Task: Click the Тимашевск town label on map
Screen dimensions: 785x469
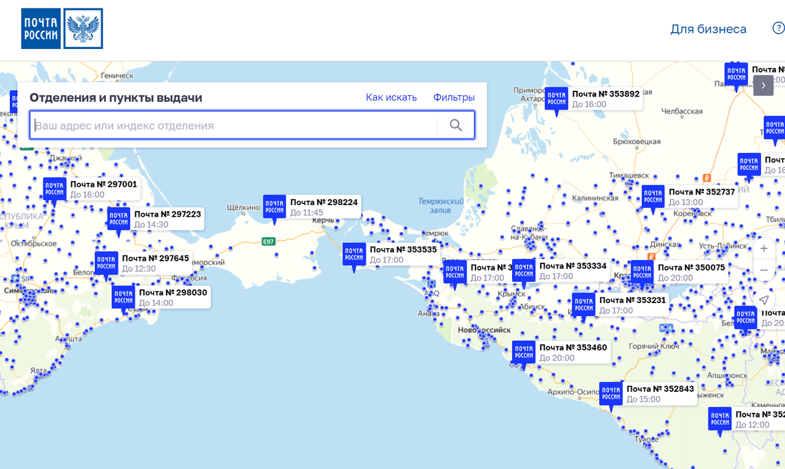Action: 629,176
